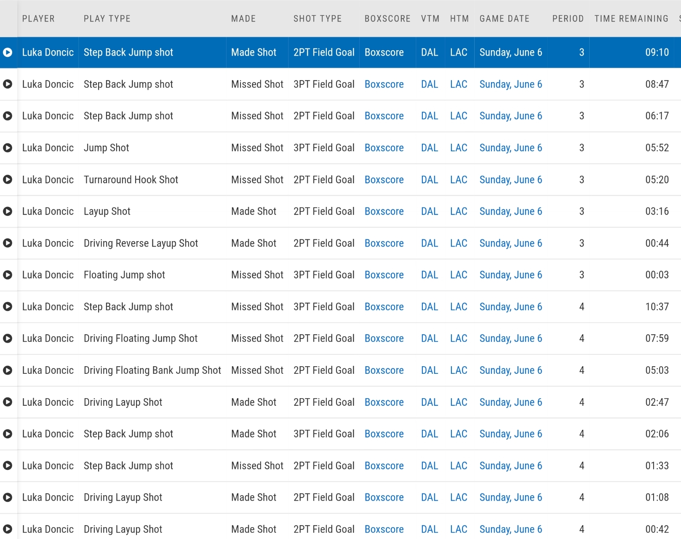Image resolution: width=681 pixels, height=539 pixels.
Task: Click DAL link in the Jump Shot row
Action: click(x=430, y=148)
